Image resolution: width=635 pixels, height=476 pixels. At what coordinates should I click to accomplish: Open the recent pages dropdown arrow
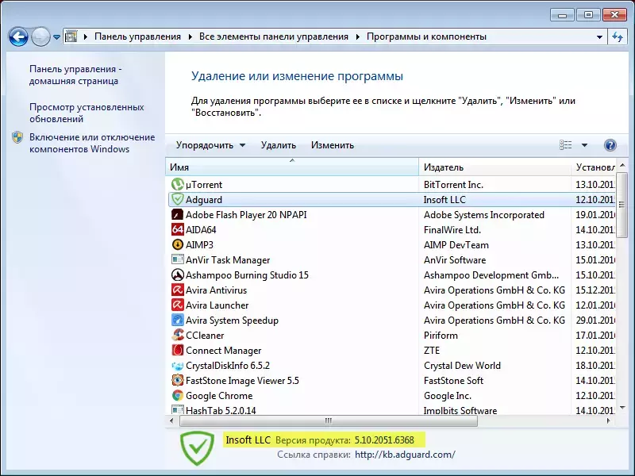pos(56,37)
